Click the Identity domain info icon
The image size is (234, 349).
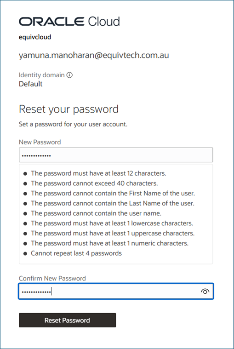(69, 75)
